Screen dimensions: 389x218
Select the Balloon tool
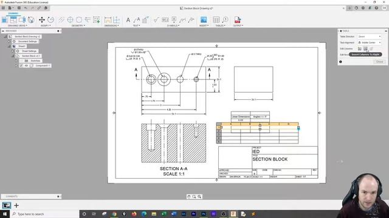pos(225,20)
